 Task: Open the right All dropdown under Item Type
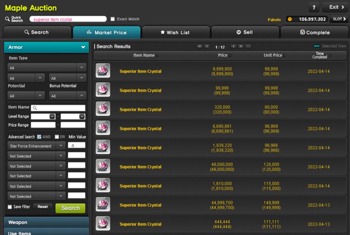click(68, 78)
